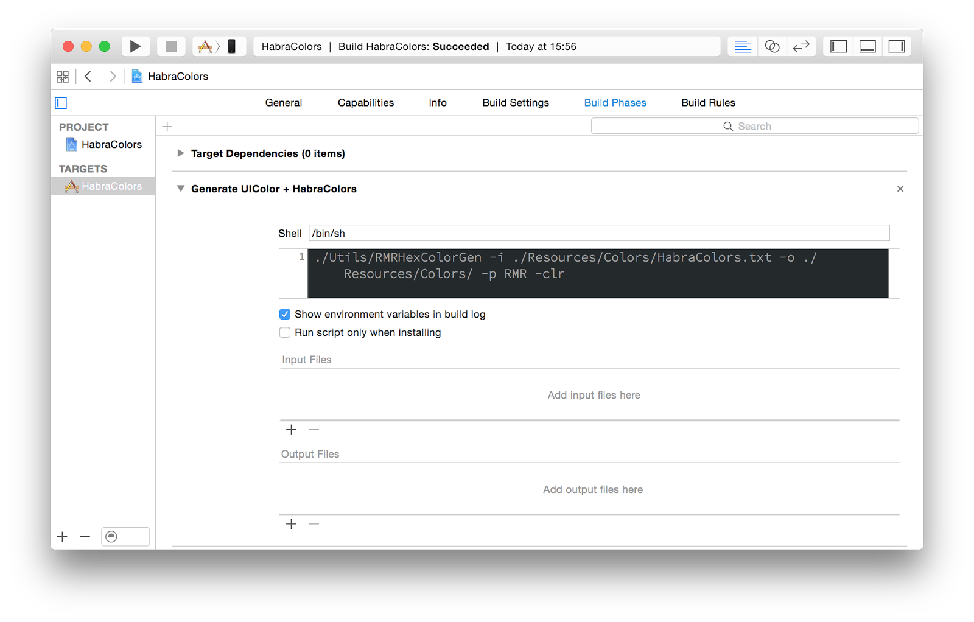Open the Assistant editor
This screenshot has width=974, height=622.
coord(772,46)
